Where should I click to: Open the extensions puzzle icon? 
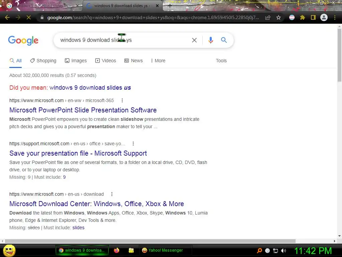(x=302, y=17)
